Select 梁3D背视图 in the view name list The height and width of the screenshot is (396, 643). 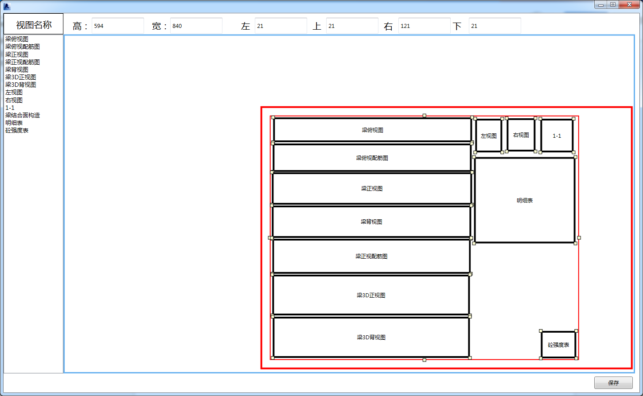click(21, 85)
